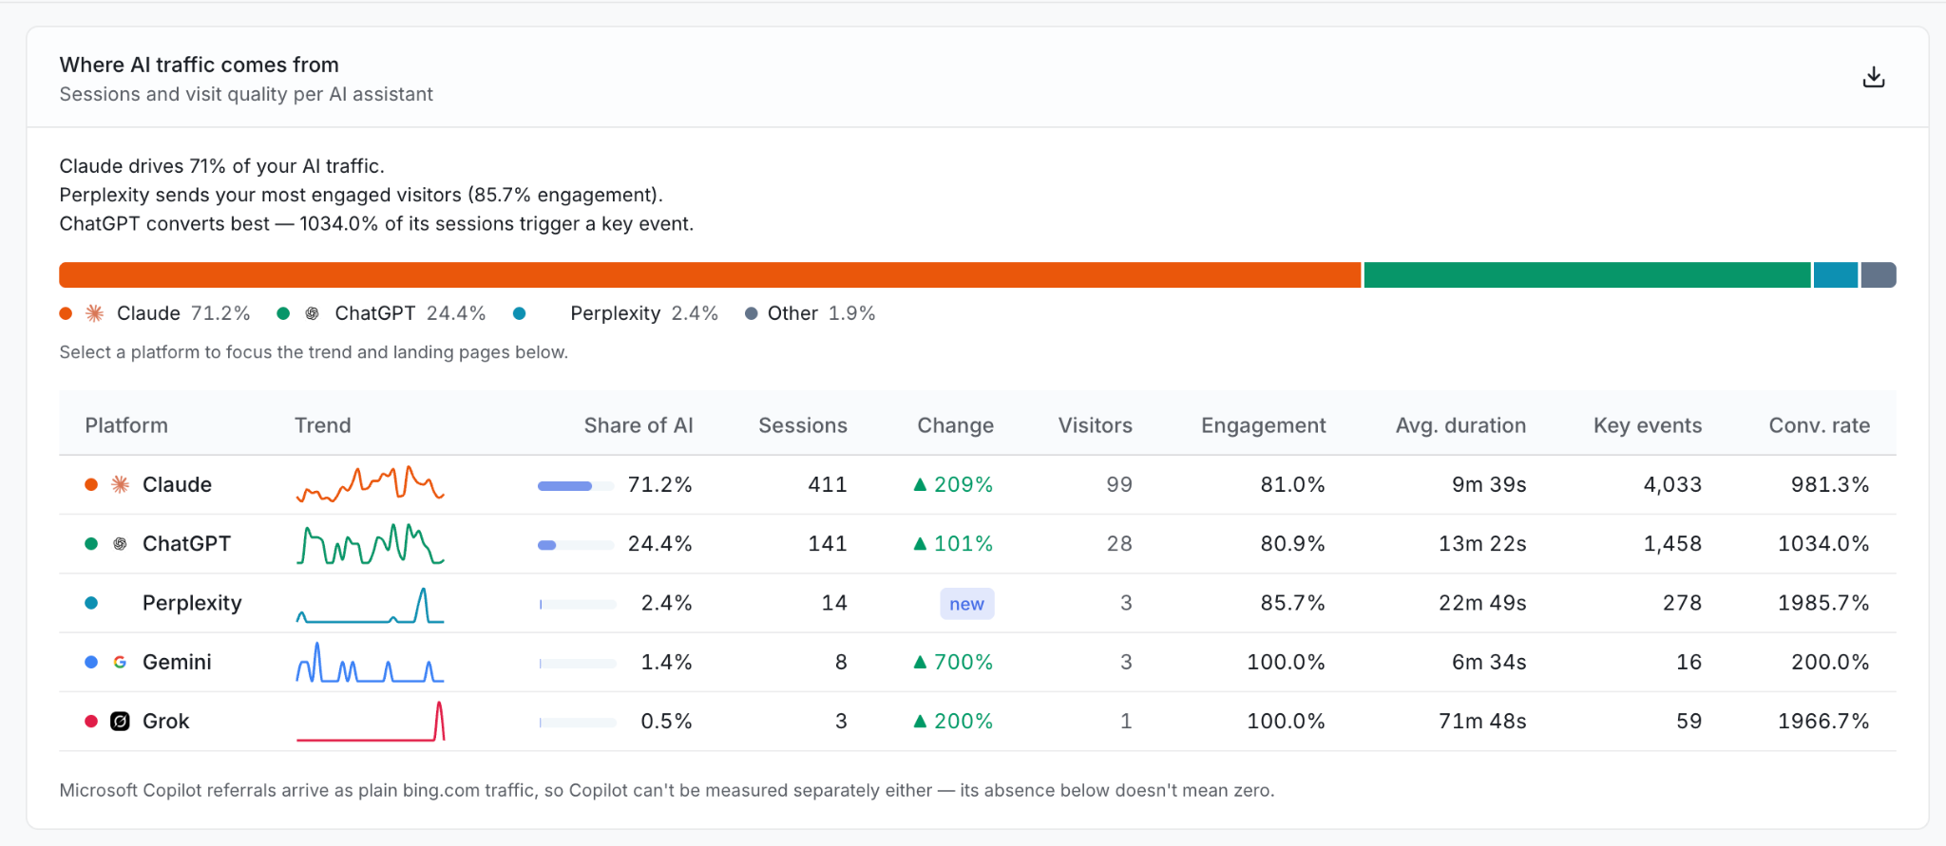
Task: Click the Gemini logo in the table
Action: [x=120, y=662]
